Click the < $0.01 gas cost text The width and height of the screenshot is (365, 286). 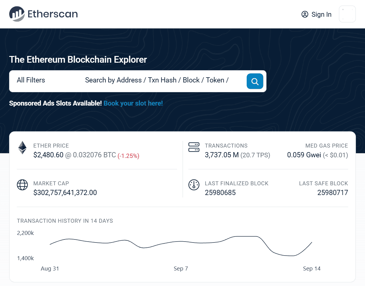point(335,155)
